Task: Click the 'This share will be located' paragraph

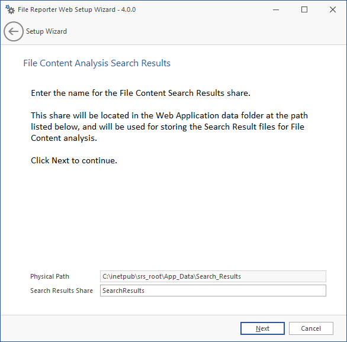Action: tap(169, 127)
